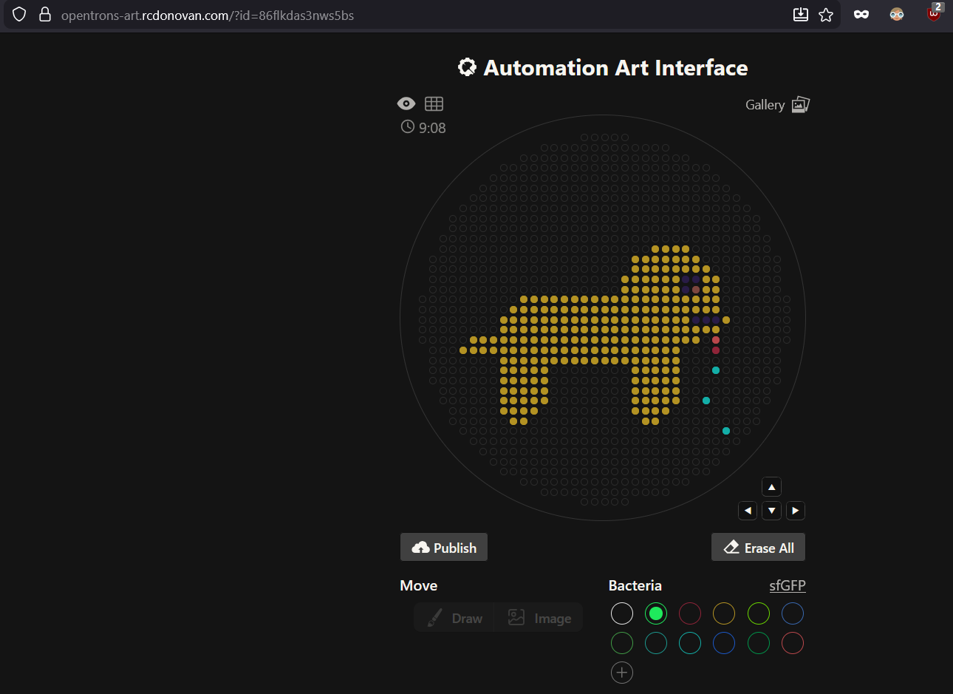Select the red swatch in second row
Image resolution: width=953 pixels, height=694 pixels.
(792, 643)
